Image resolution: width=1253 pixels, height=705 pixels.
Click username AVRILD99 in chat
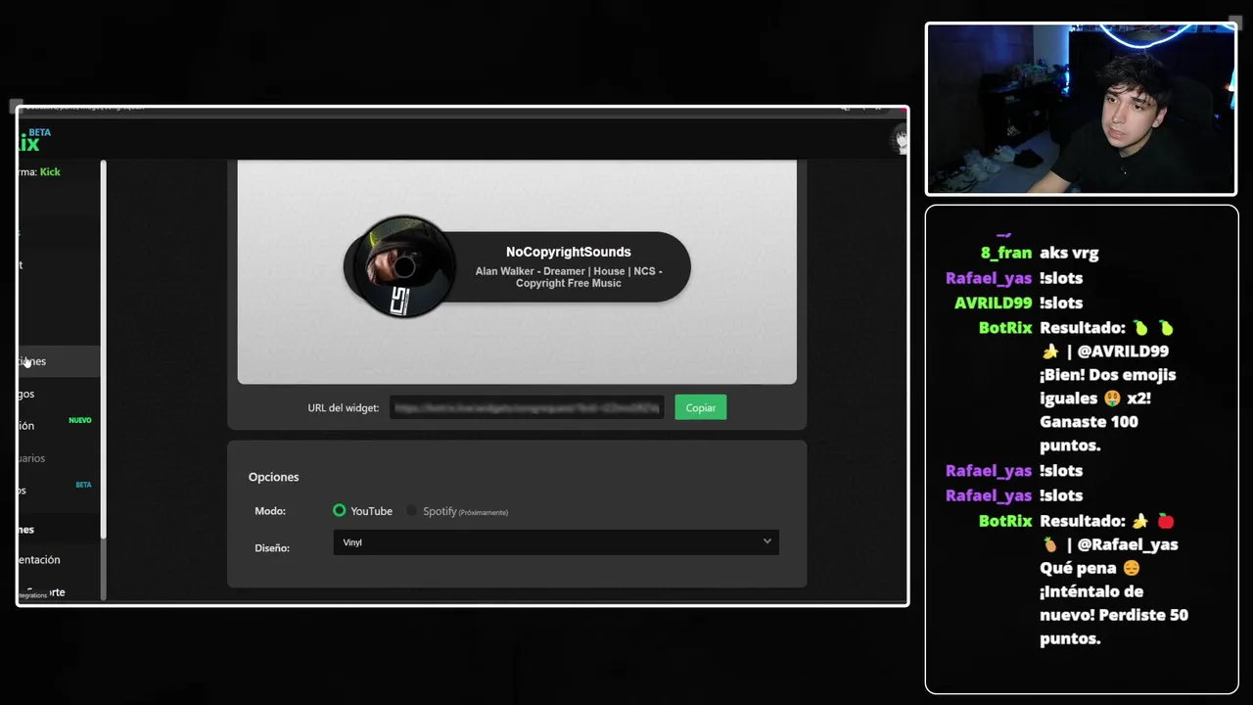pyautogui.click(x=994, y=303)
